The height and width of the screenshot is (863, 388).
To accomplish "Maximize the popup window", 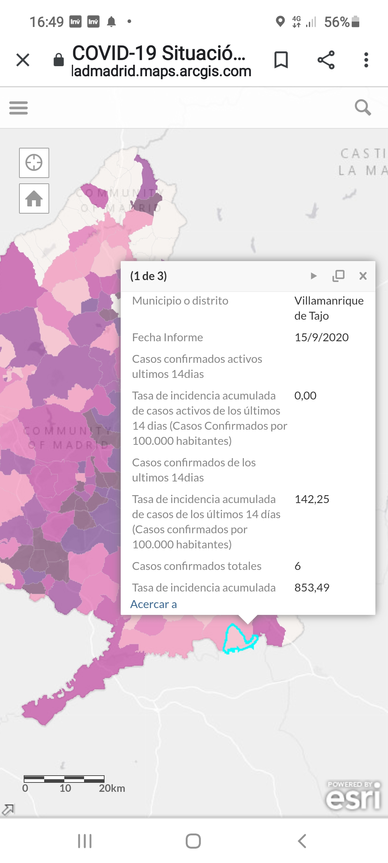I will coord(338,276).
